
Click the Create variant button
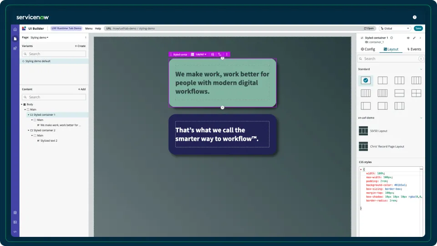[x=80, y=46]
